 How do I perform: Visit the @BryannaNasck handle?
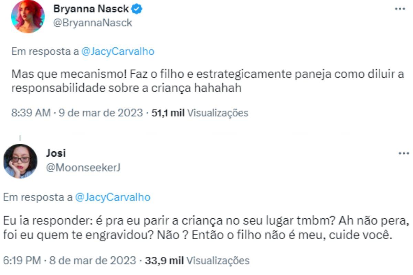click(93, 23)
